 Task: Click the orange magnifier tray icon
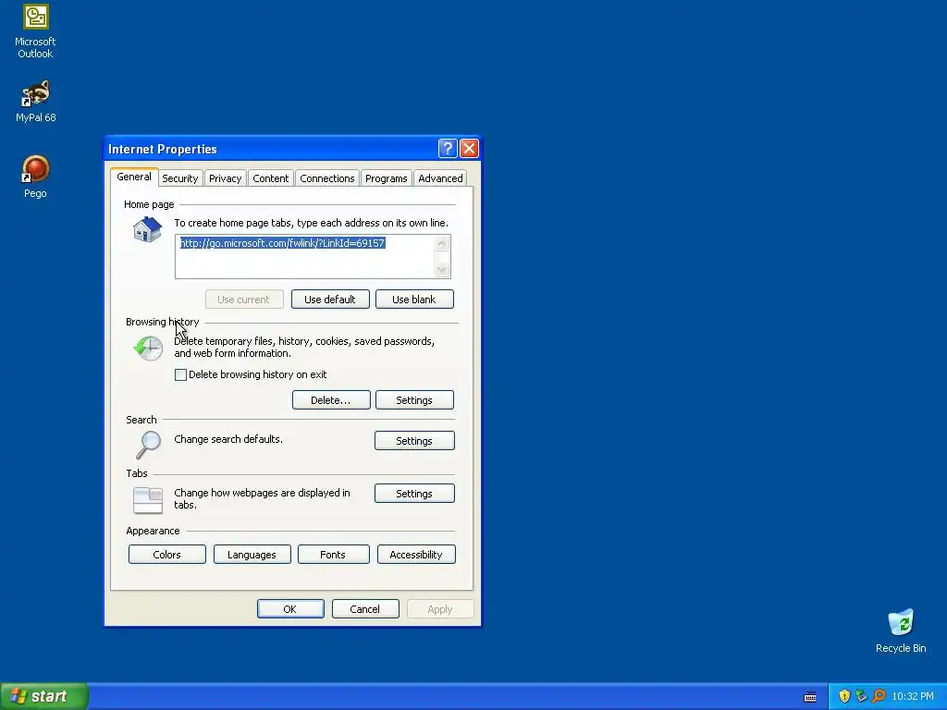click(x=879, y=696)
